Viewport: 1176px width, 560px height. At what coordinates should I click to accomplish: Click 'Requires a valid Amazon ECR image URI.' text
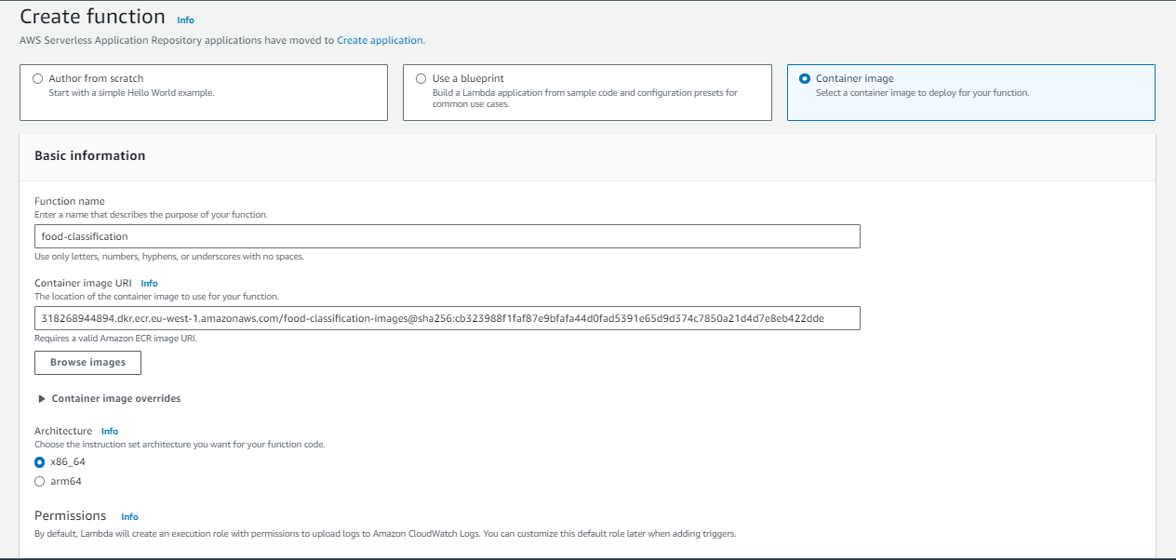(115, 339)
